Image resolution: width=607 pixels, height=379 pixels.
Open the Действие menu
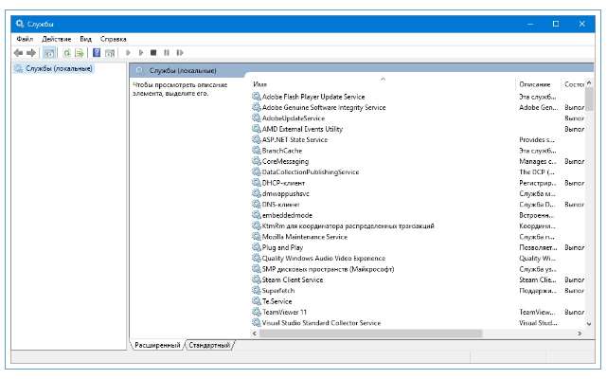click(x=57, y=39)
